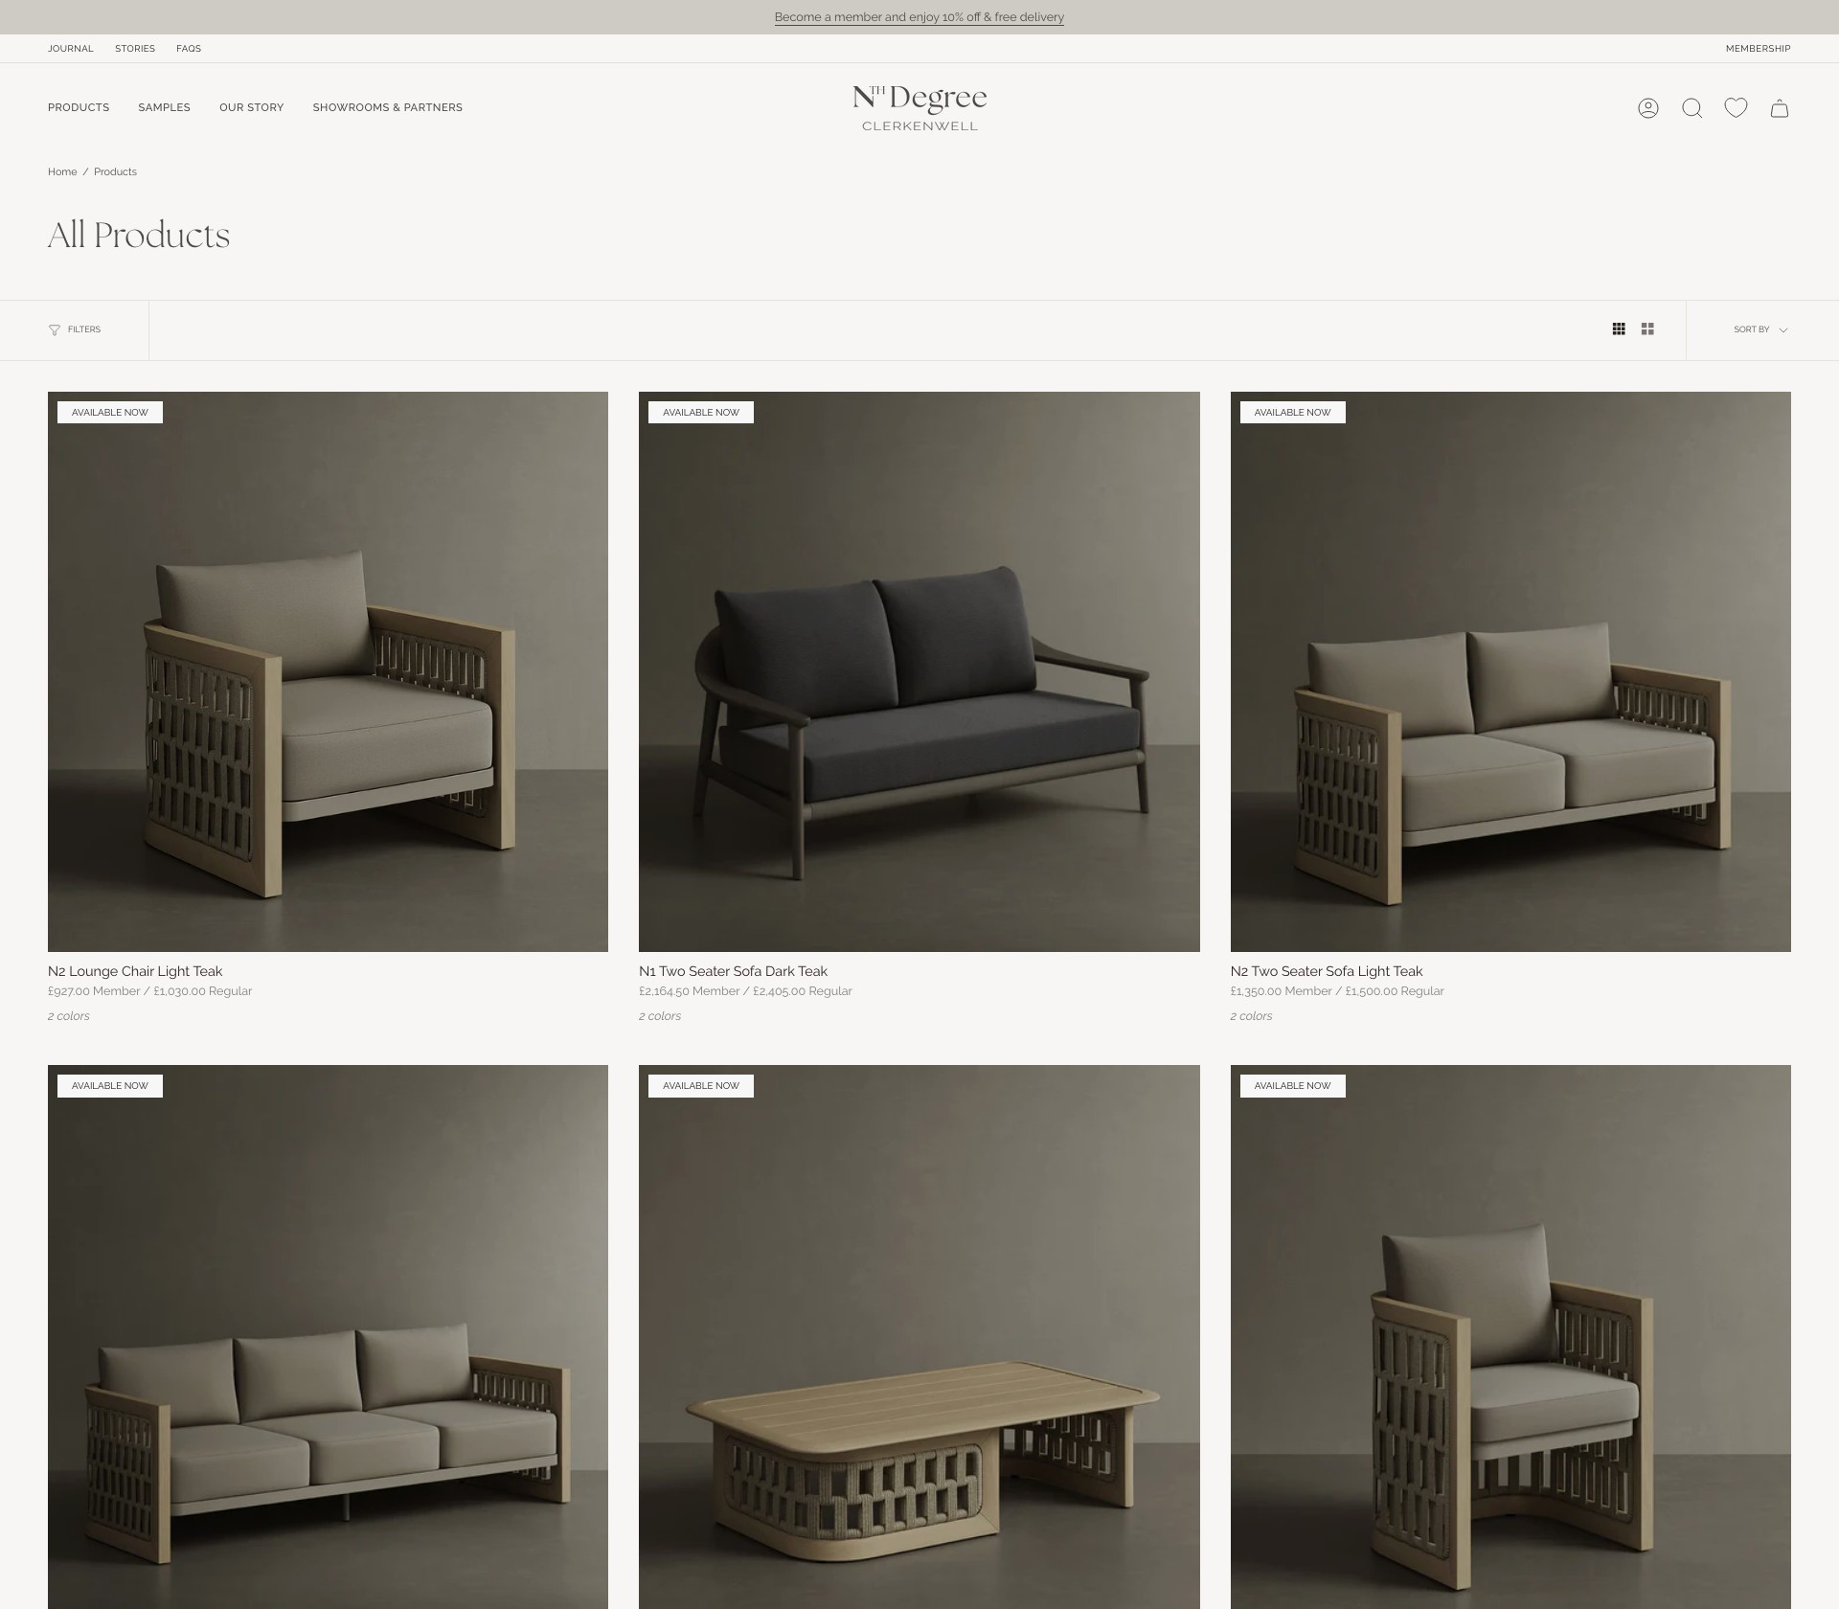Screen dimensions: 1839x1609
Task: Click N2 Two Seater Sofa Light Teak title
Action: [1327, 971]
